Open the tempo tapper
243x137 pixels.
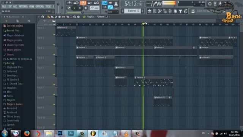[186, 11]
